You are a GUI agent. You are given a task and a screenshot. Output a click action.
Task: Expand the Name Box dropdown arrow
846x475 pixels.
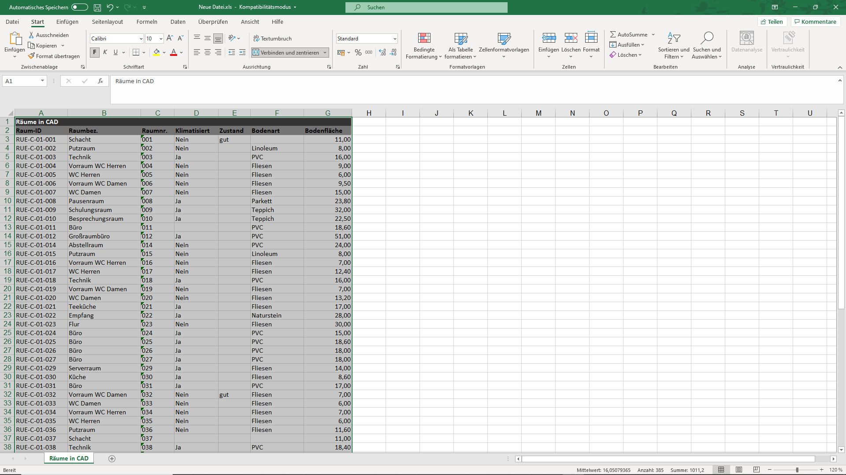[x=42, y=81]
